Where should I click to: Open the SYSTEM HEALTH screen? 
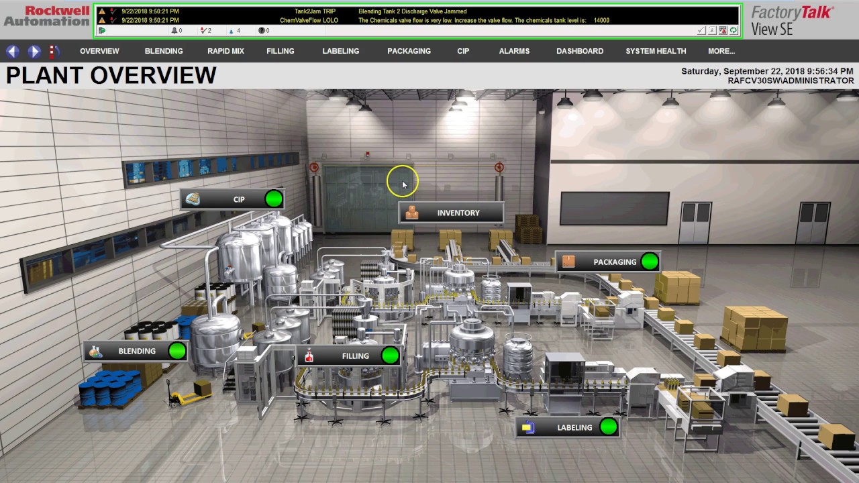tap(656, 51)
